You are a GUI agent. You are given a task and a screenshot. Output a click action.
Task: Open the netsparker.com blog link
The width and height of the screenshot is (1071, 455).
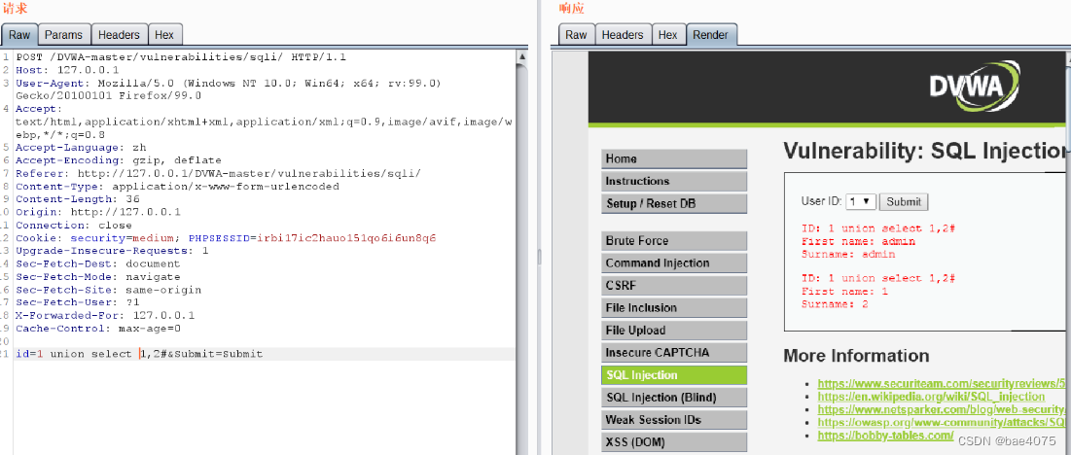942,409
